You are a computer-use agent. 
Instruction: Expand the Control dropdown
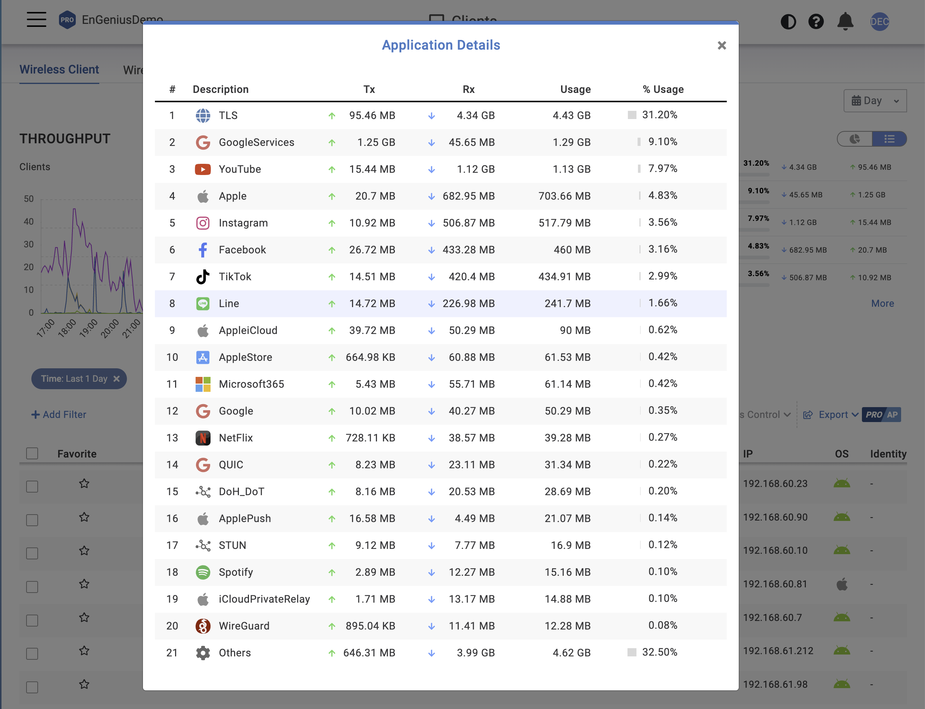coord(765,415)
